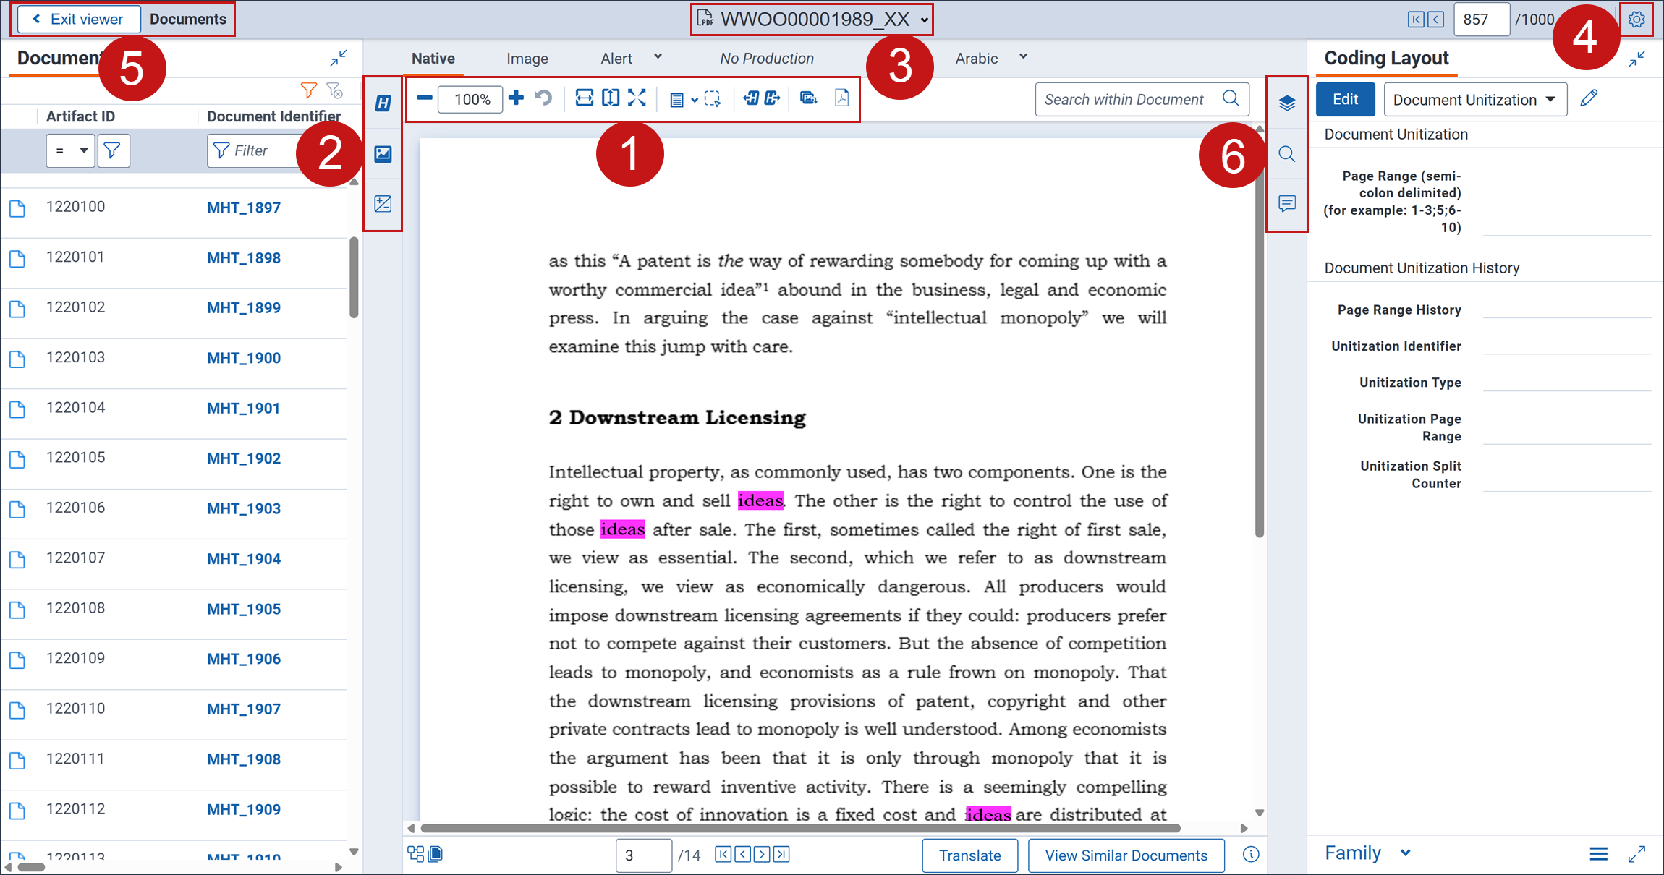The width and height of the screenshot is (1664, 875).
Task: Go to the last page
Action: click(x=781, y=855)
